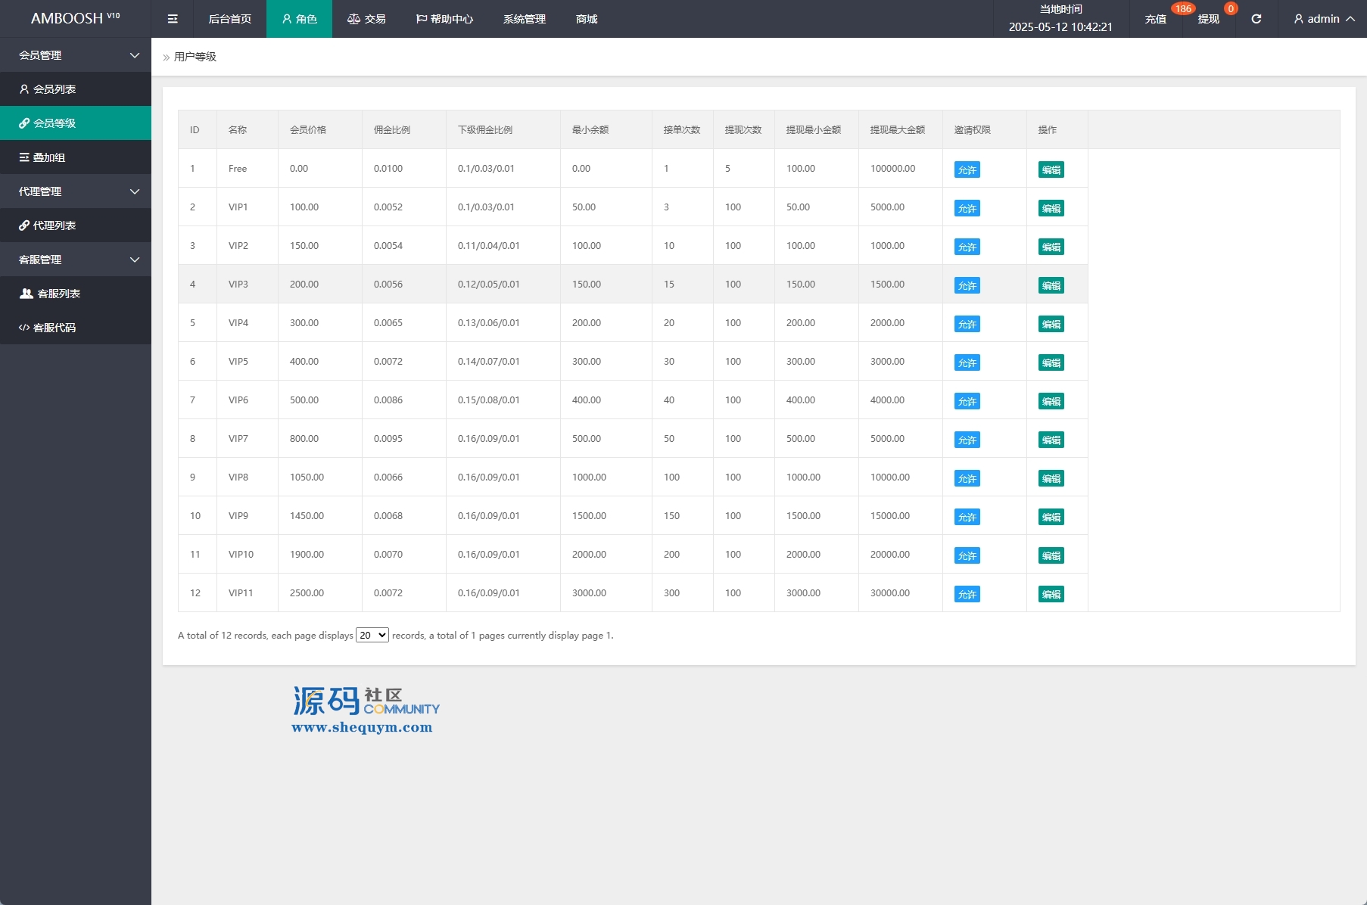Click 编辑 button for VIP3 row
Screen dimensions: 1367x905
coord(1051,285)
